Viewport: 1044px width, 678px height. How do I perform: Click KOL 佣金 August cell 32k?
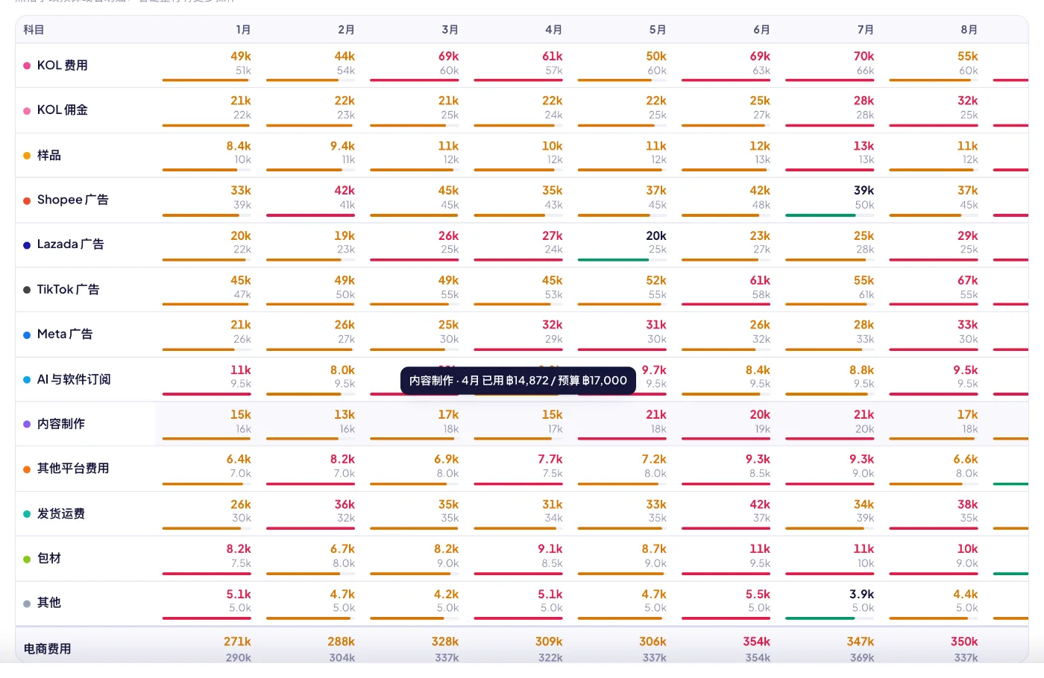[967, 101]
